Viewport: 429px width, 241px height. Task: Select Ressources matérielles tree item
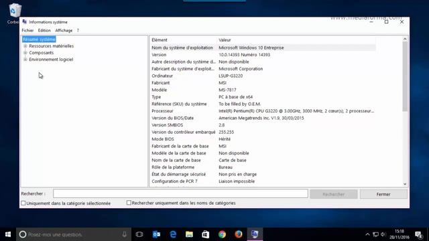(52, 46)
